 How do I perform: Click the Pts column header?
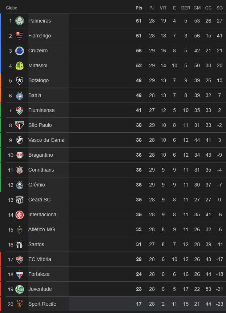(x=139, y=8)
